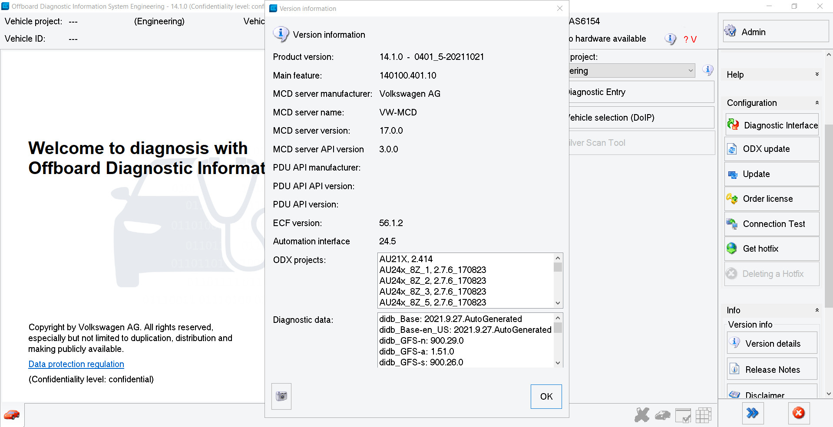This screenshot has width=833, height=427.
Task: Click the info icon beside project dropdown
Action: (x=708, y=70)
